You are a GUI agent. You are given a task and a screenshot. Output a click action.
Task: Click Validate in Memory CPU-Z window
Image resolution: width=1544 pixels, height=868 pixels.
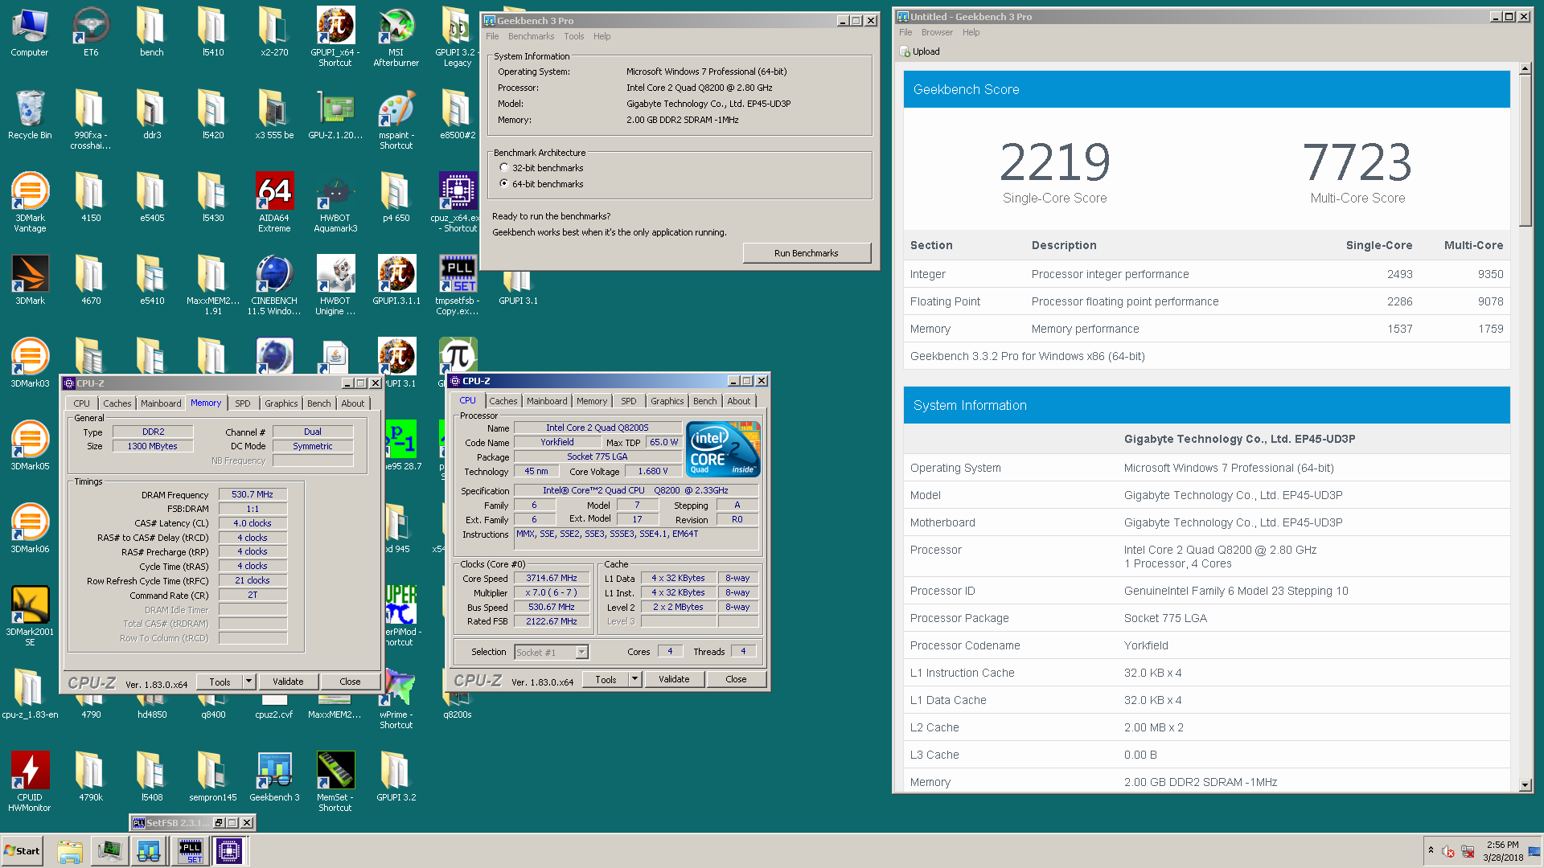click(x=288, y=682)
